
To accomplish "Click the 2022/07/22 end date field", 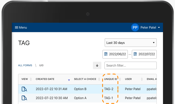I will click(x=144, y=54).
